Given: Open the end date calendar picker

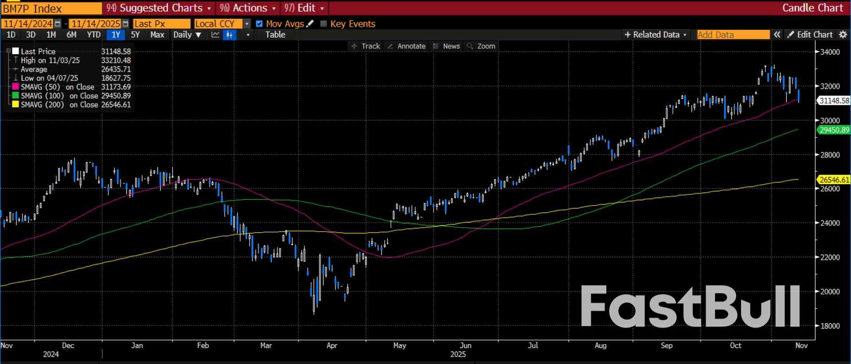Looking at the screenshot, I should (x=125, y=24).
